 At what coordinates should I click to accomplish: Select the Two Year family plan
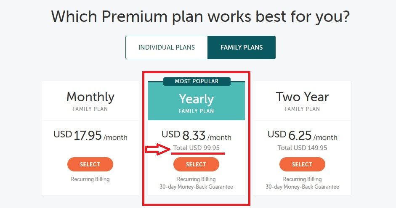(x=302, y=164)
